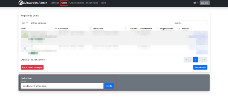Open the Settings menu item
The width and height of the screenshot is (228, 103).
[x=55, y=3]
